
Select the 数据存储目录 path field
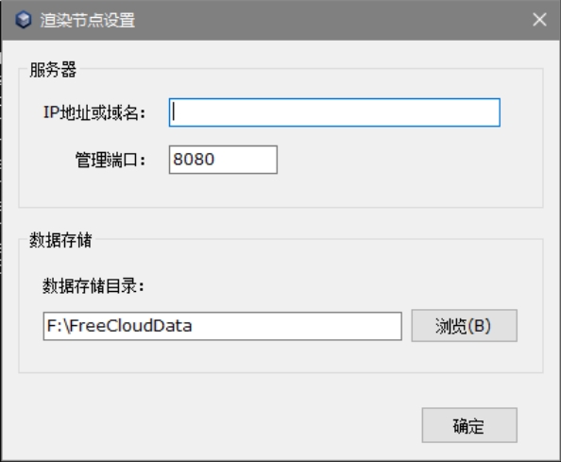222,326
